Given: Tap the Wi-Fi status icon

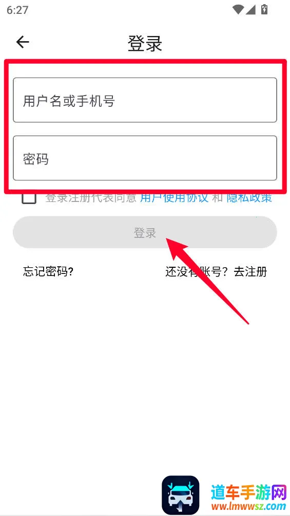Looking at the screenshot, I should coord(238,10).
